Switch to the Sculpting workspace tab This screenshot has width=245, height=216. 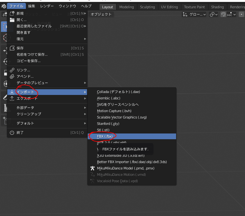(147, 7)
